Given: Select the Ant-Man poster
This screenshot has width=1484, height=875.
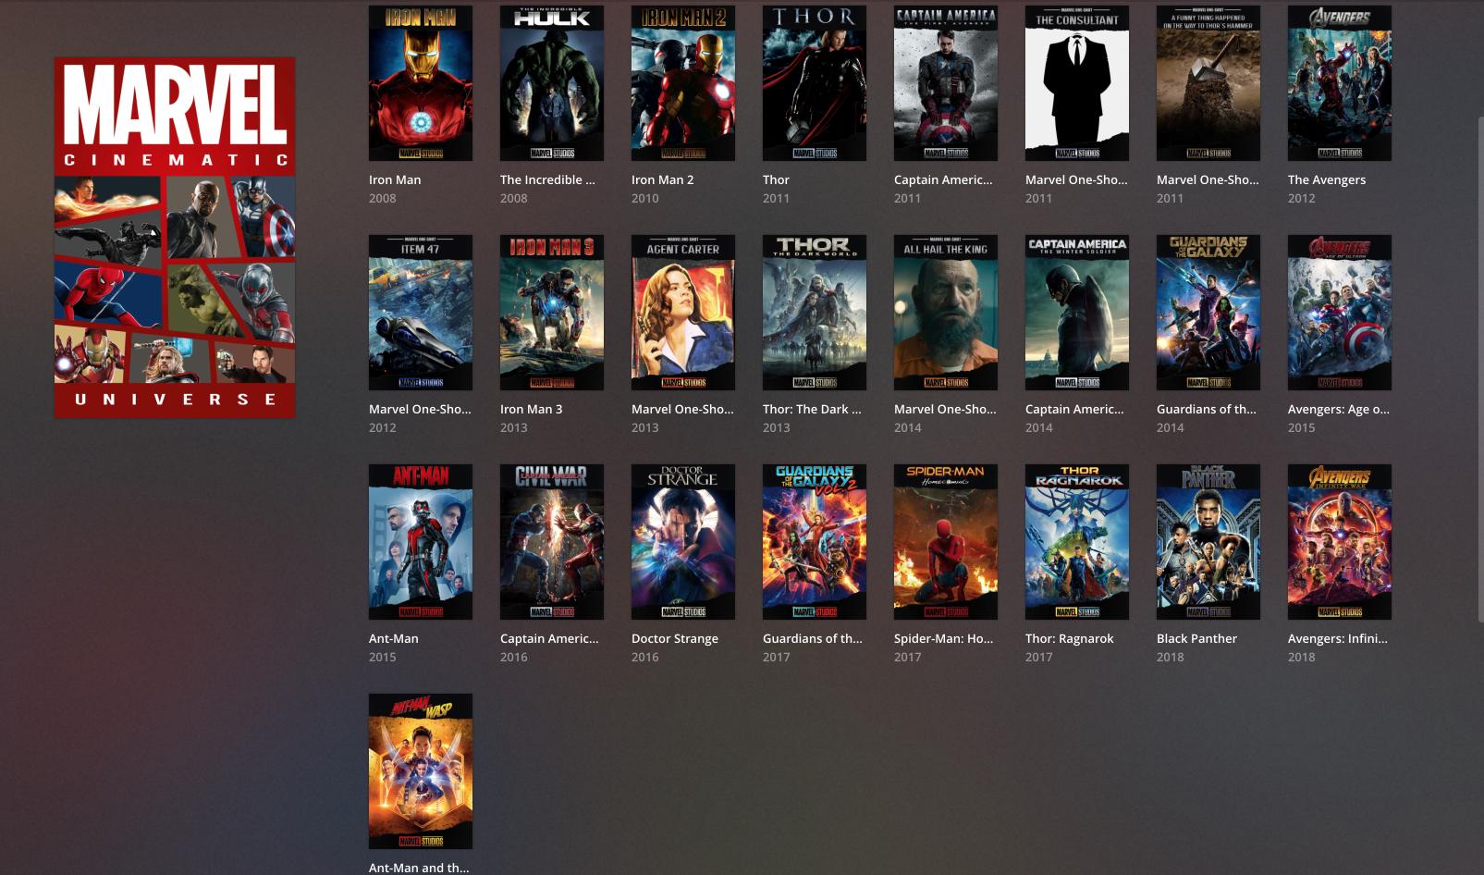Looking at the screenshot, I should click(420, 541).
